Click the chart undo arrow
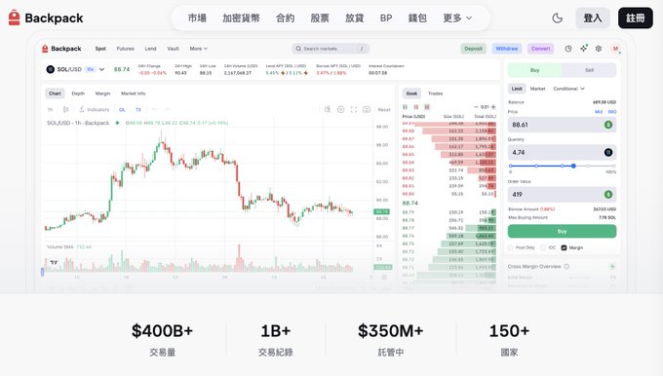The height and width of the screenshot is (376, 663). 154,109
